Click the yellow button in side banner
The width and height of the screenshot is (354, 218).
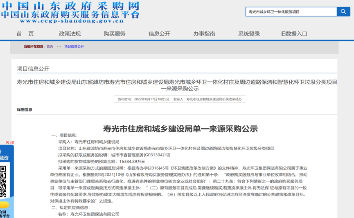[5, 205]
